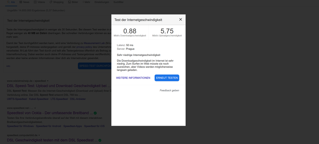Viewport: 319px width, 144px height.
Task: Open Speedtest für Android sitelink
Action: click(x=49, y=126)
